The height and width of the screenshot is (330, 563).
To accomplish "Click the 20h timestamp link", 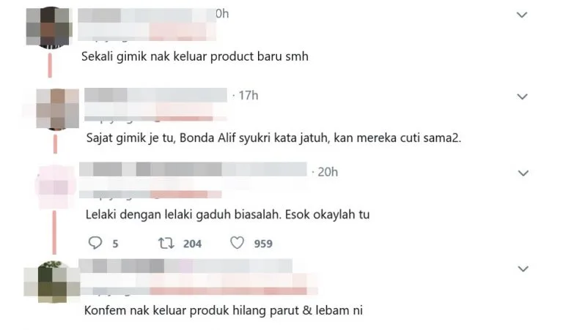I will point(328,173).
